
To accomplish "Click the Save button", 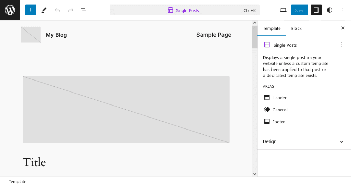I will pos(300,10).
